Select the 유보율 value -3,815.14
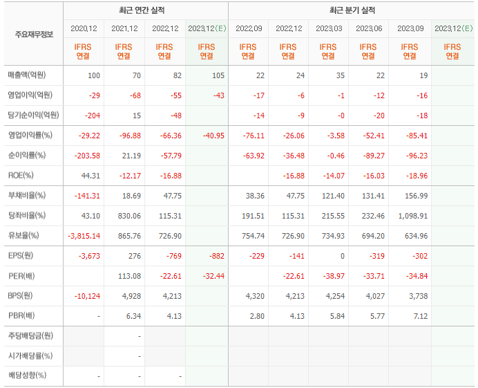Viewport: 478px width, 388px height. [84, 236]
